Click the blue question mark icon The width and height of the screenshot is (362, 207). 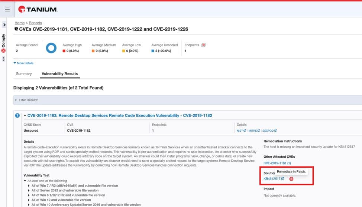click(17, 115)
